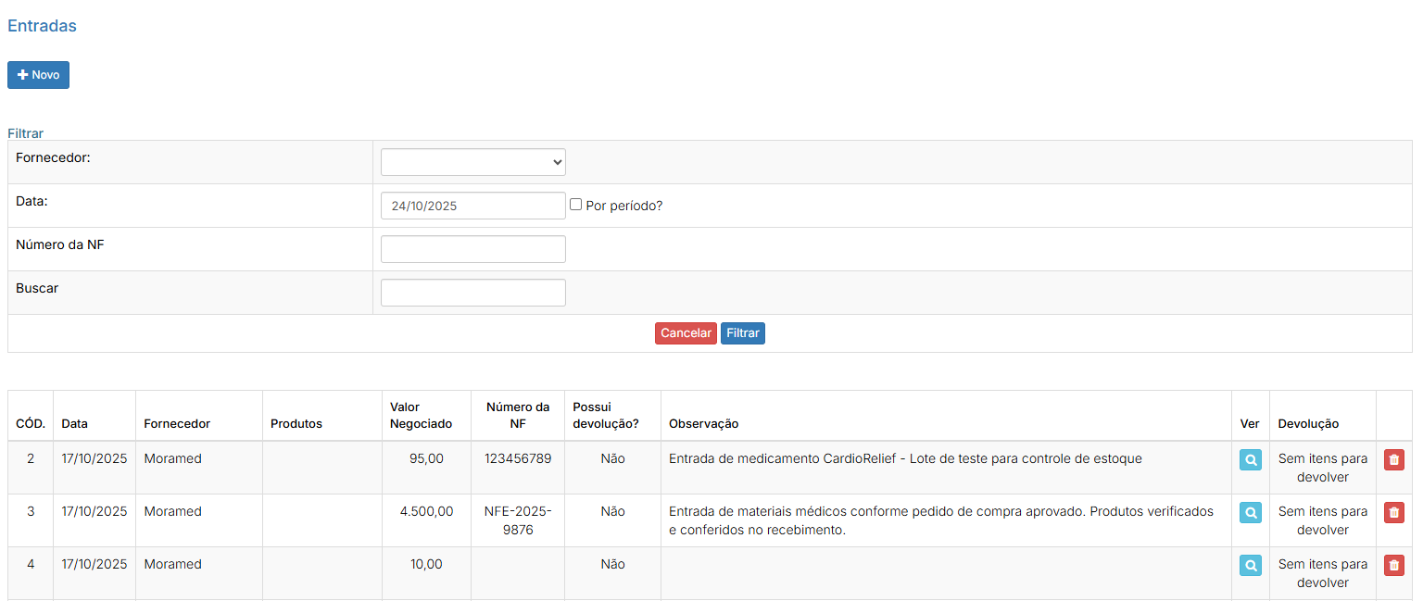Remove entry 4 using the trash icon
The height and width of the screenshot is (601, 1423).
tap(1393, 565)
